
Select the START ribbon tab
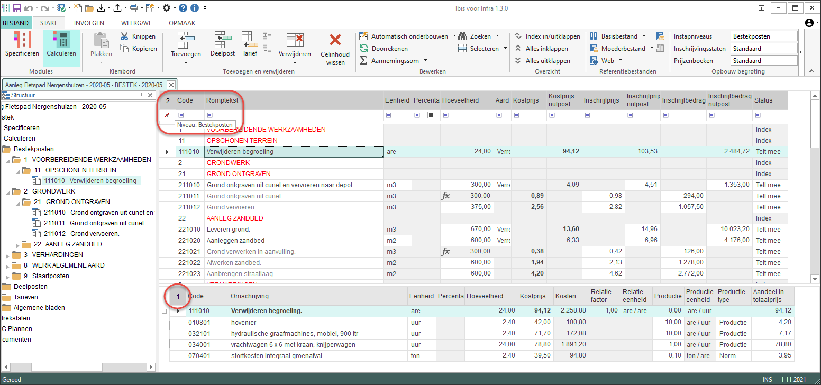(49, 23)
